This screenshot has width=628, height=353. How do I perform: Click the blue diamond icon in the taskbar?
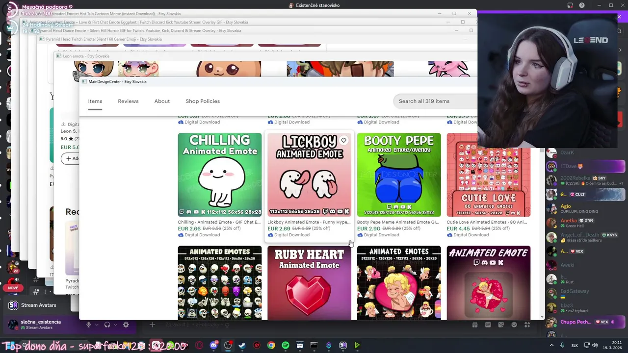click(329, 345)
